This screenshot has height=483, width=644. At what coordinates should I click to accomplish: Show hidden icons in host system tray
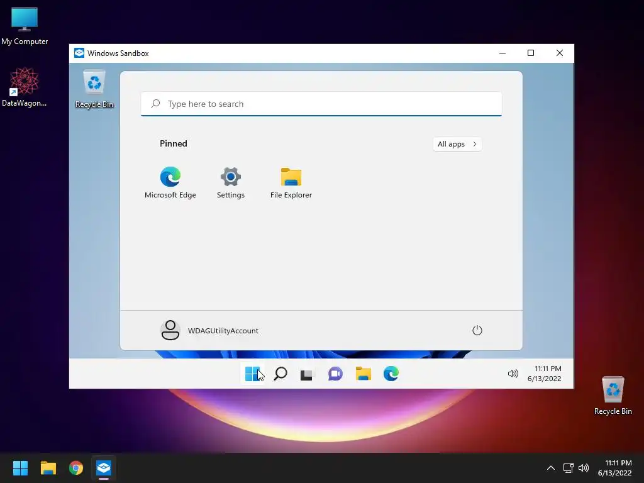tap(551, 468)
